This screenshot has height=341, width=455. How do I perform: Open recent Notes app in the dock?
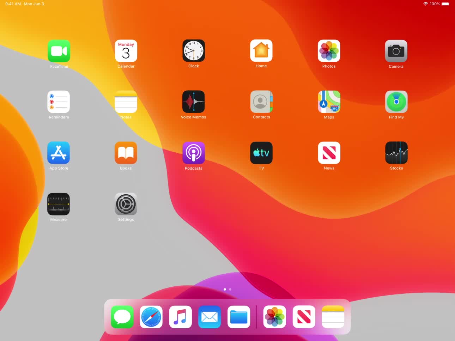point(333,317)
